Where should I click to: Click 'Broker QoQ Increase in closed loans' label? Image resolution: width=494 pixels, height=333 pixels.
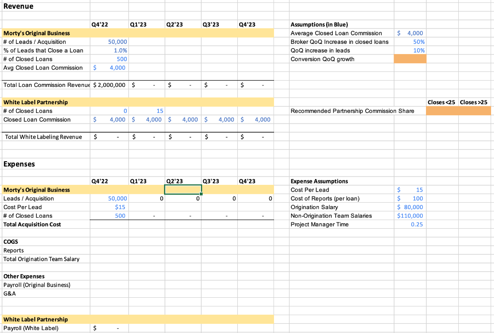340,42
